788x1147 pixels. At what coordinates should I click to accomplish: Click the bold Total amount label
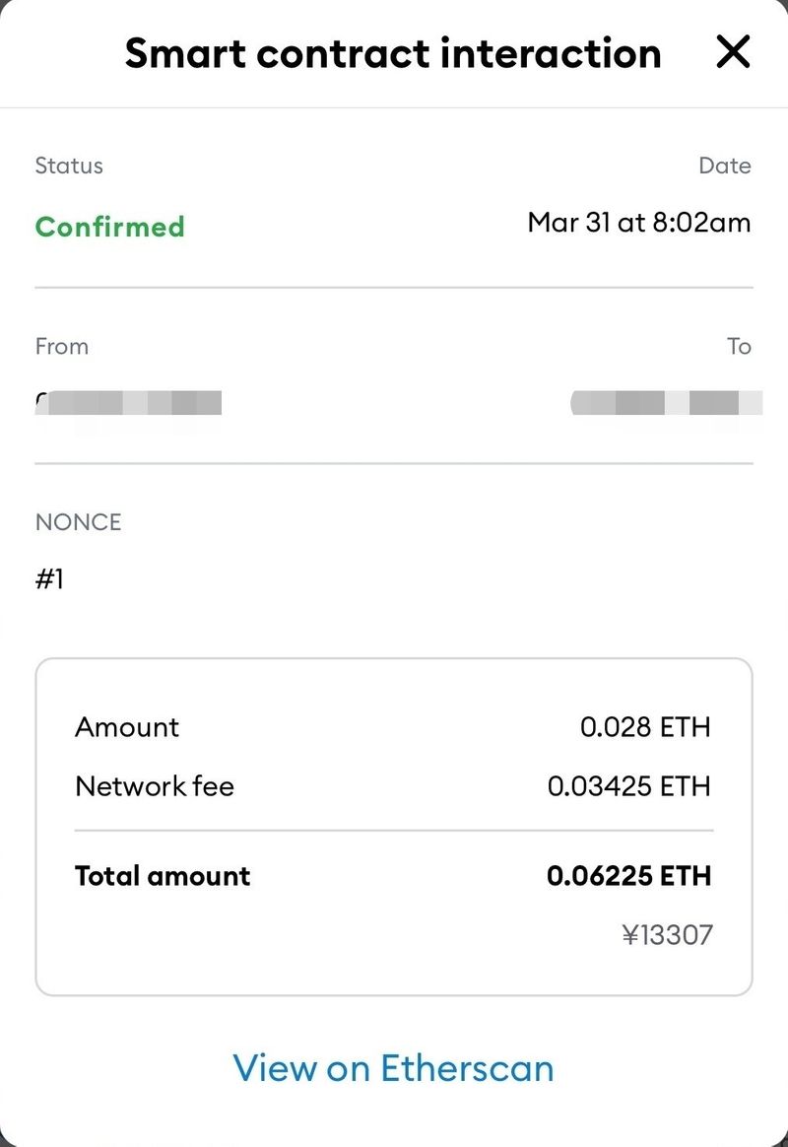pos(163,875)
